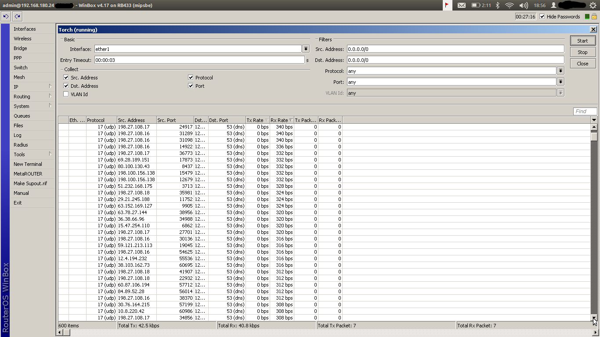Open the Protocol filter dropdown
This screenshot has height=337, width=600.
pyautogui.click(x=560, y=71)
